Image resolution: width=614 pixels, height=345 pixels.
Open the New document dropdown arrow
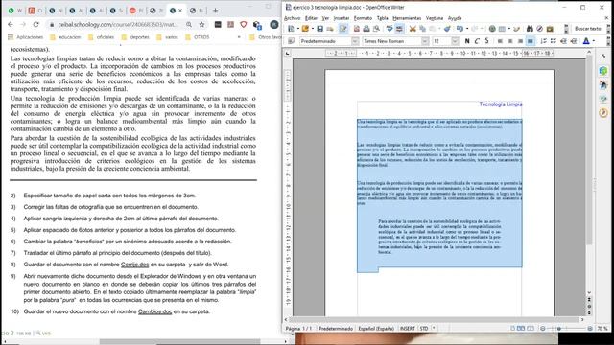(298, 29)
